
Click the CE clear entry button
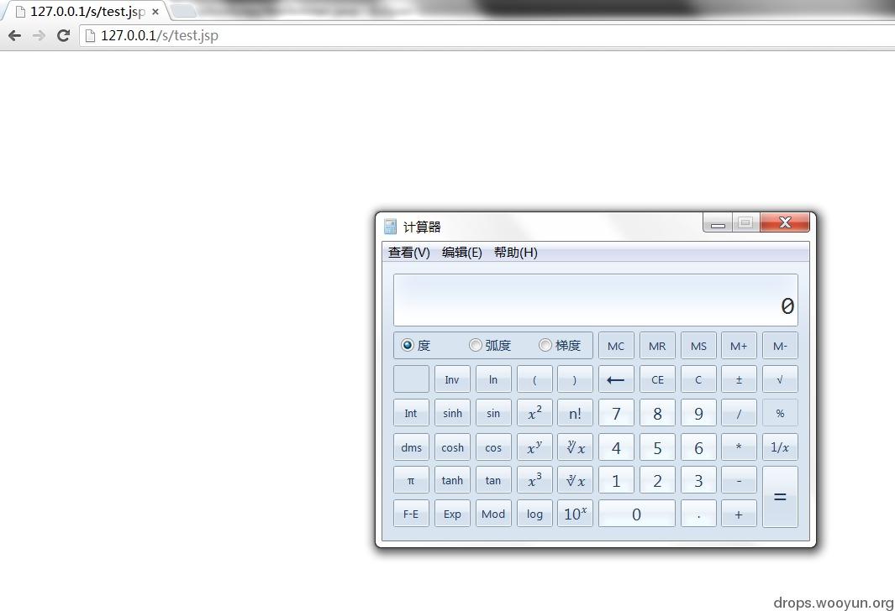(657, 379)
